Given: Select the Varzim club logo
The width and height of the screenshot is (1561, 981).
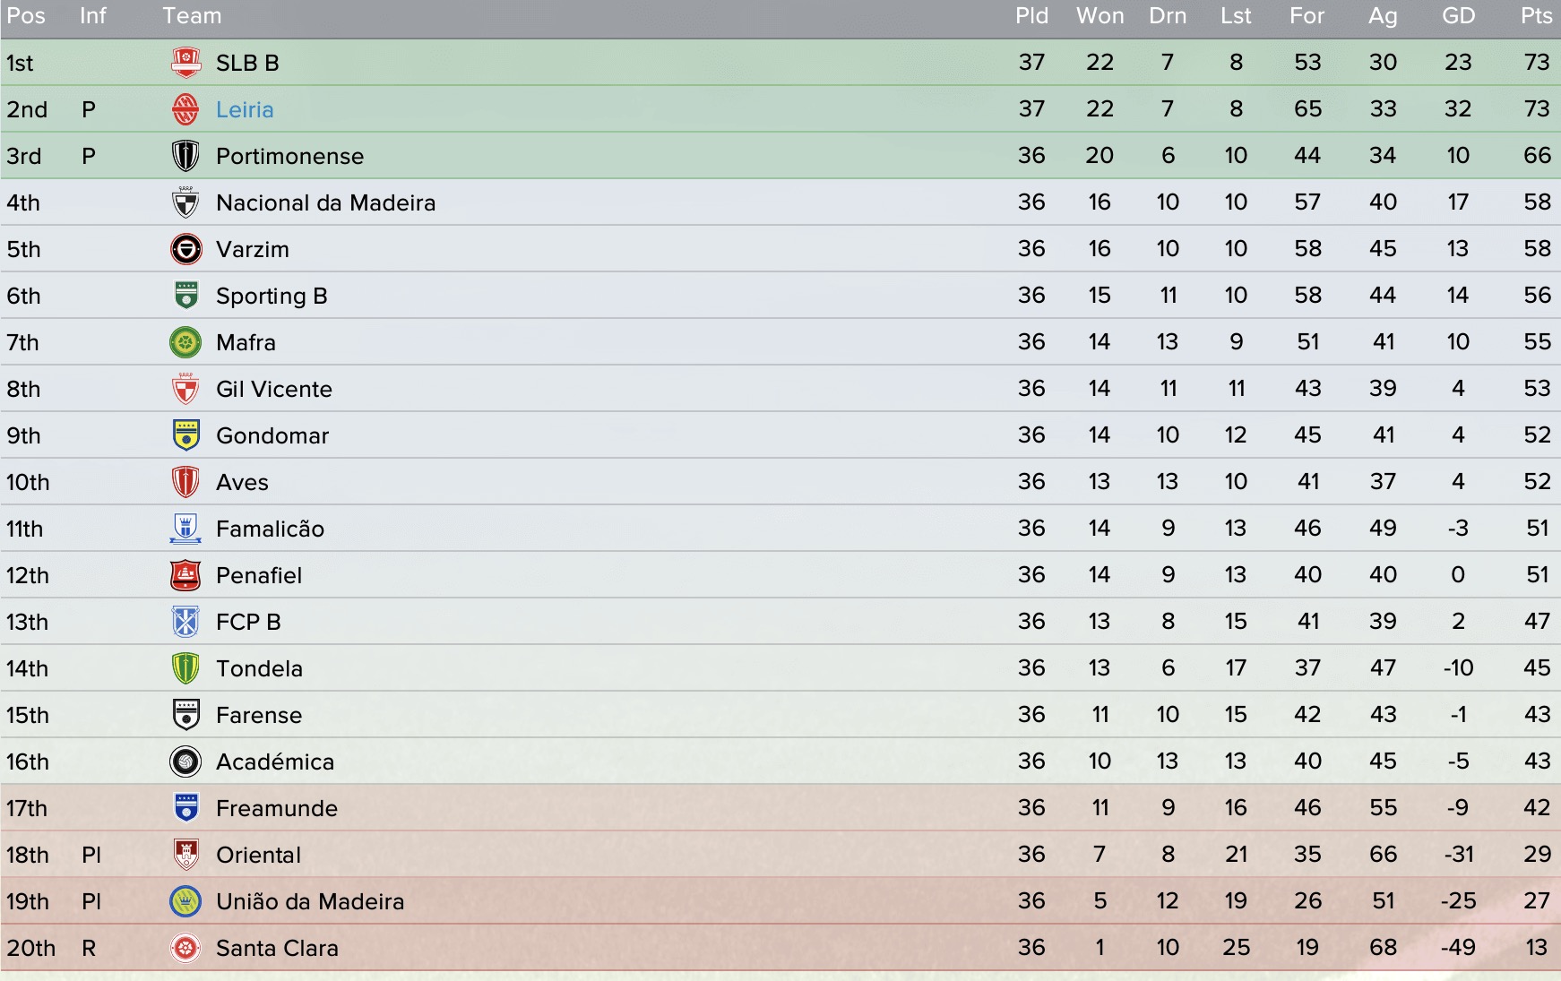Looking at the screenshot, I should point(185,249).
